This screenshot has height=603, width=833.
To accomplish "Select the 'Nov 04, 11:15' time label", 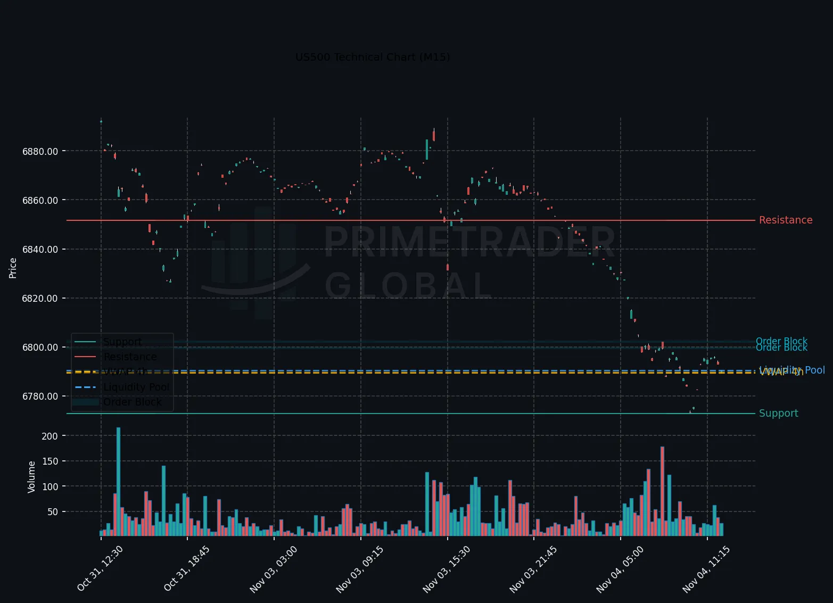I will (x=706, y=568).
